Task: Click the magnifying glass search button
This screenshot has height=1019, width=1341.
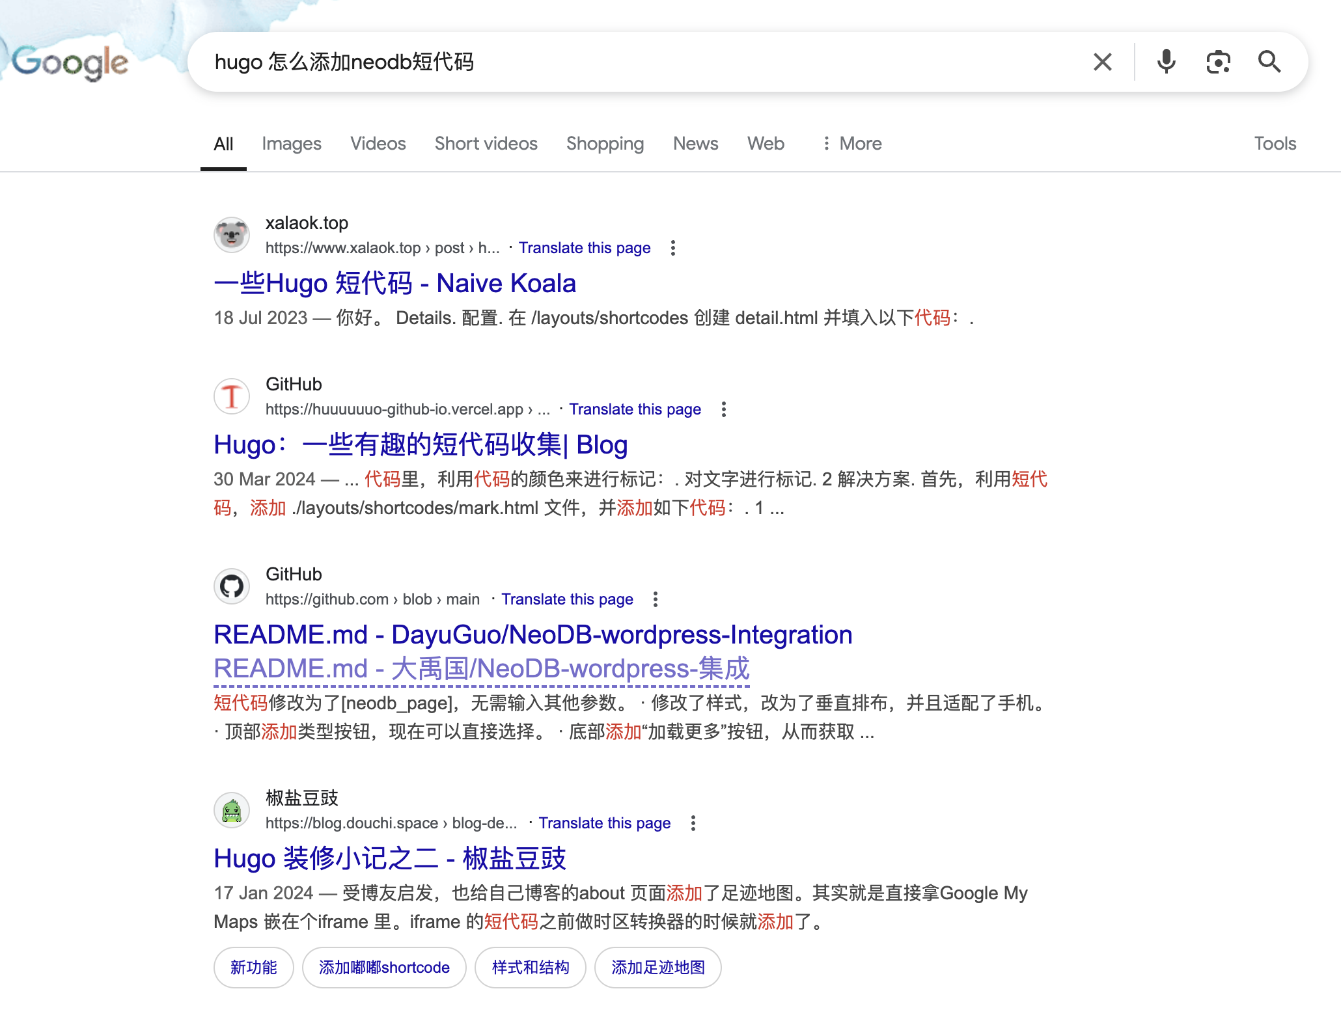Action: coord(1269,62)
